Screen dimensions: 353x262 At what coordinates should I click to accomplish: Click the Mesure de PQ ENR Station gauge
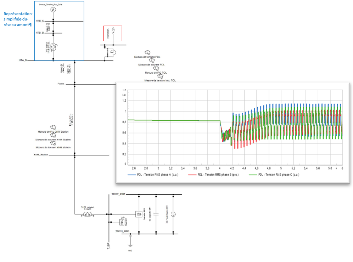54,128
